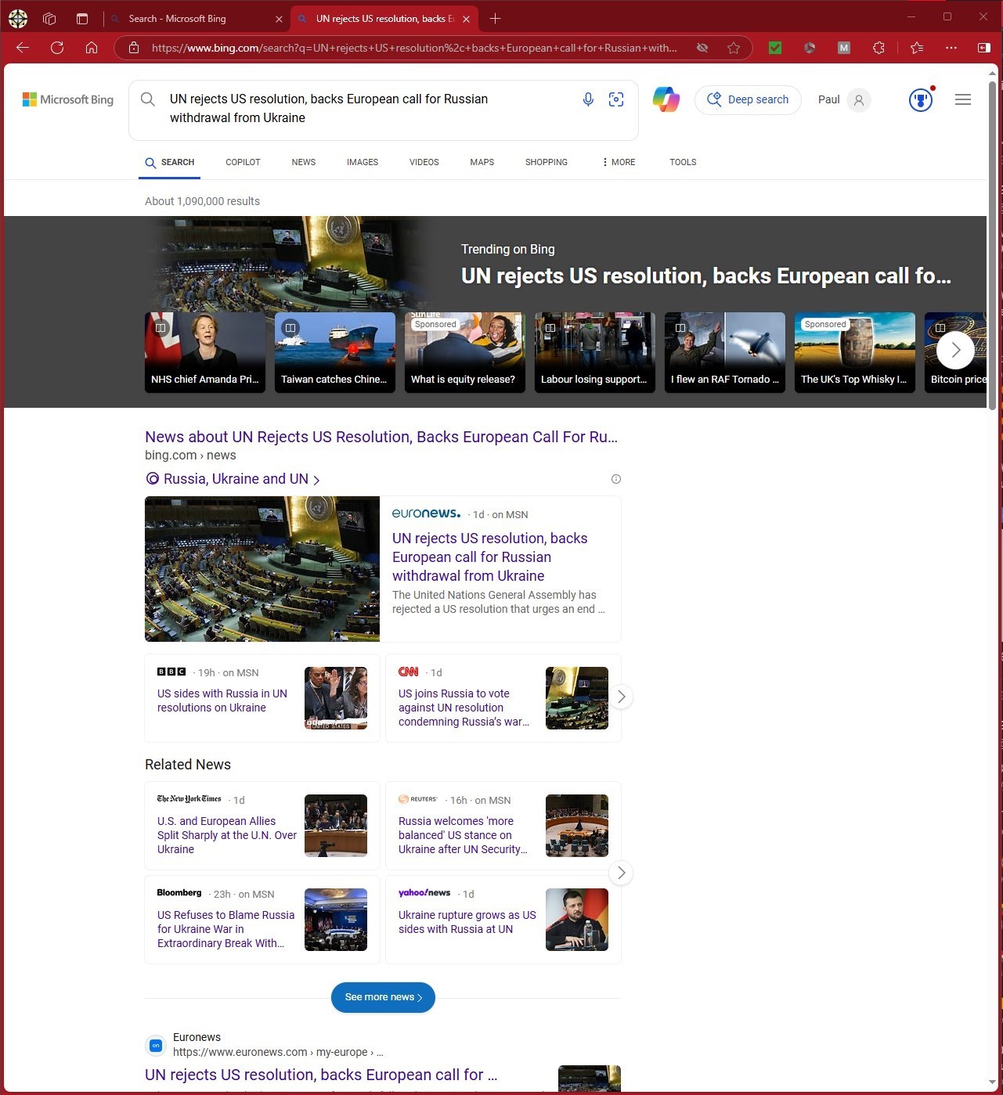Select the IMAGES search tab
1003x1095 pixels.
point(363,162)
